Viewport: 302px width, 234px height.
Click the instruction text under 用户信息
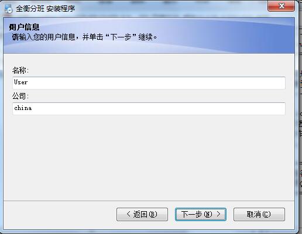coord(84,37)
